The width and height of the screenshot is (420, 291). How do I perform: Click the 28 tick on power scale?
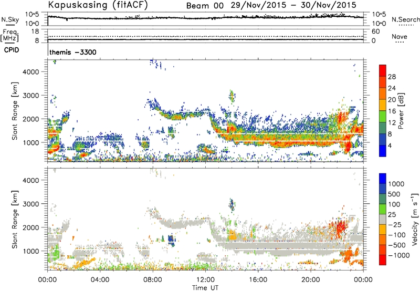coord(392,77)
